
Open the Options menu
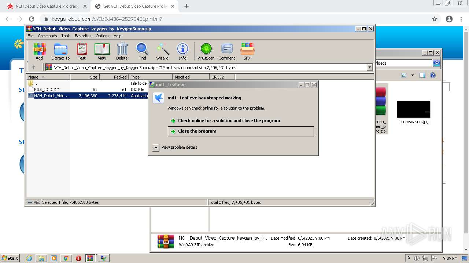103,36
